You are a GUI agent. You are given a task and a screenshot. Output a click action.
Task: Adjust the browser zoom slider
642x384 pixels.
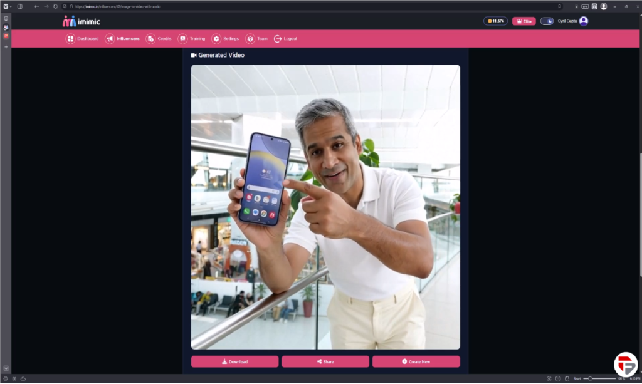591,378
